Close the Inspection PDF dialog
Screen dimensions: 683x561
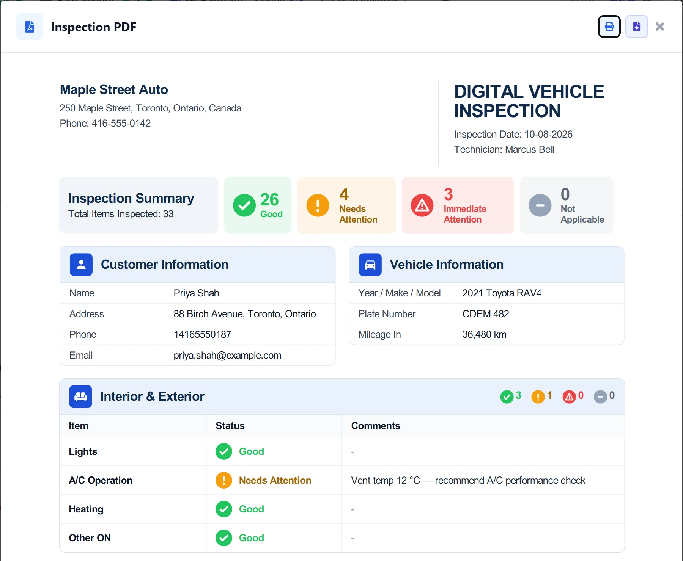pos(660,27)
